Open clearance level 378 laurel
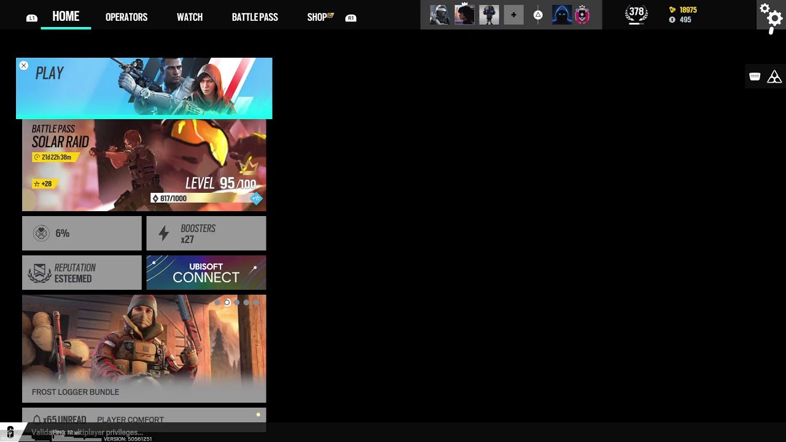The image size is (786, 442). click(x=636, y=14)
